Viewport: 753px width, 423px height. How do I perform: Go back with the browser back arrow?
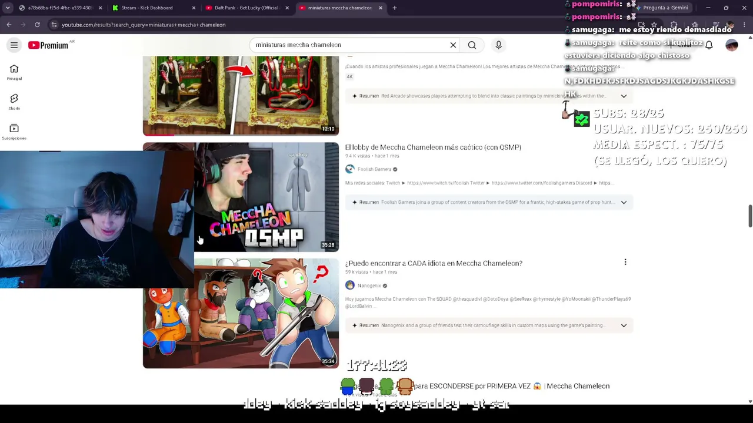[9, 25]
